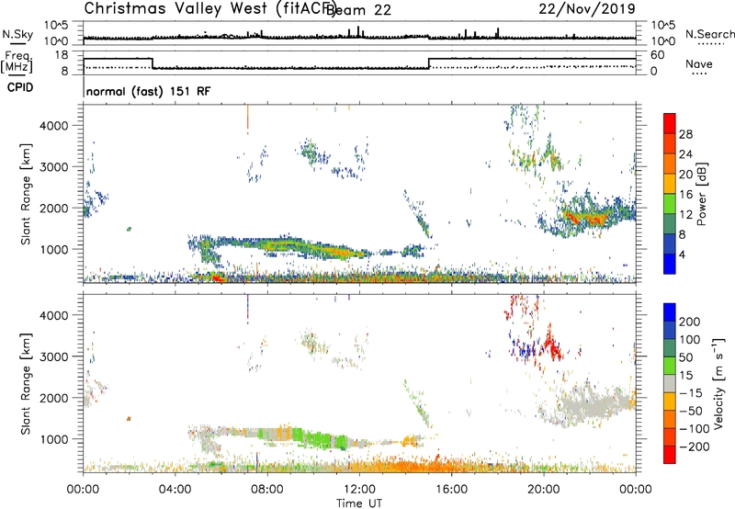Image resolution: width=735 pixels, height=509 pixels.
Task: Click the 2000 tick of the velocity panel
Action: (53, 398)
